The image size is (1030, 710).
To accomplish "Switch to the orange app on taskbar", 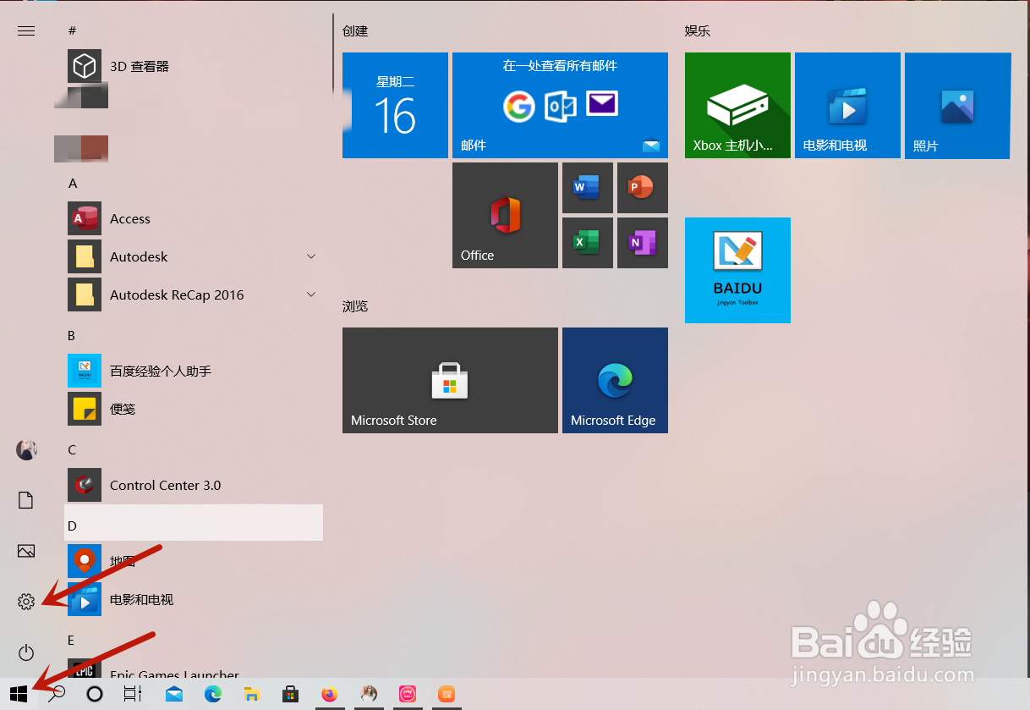I will pos(447,694).
